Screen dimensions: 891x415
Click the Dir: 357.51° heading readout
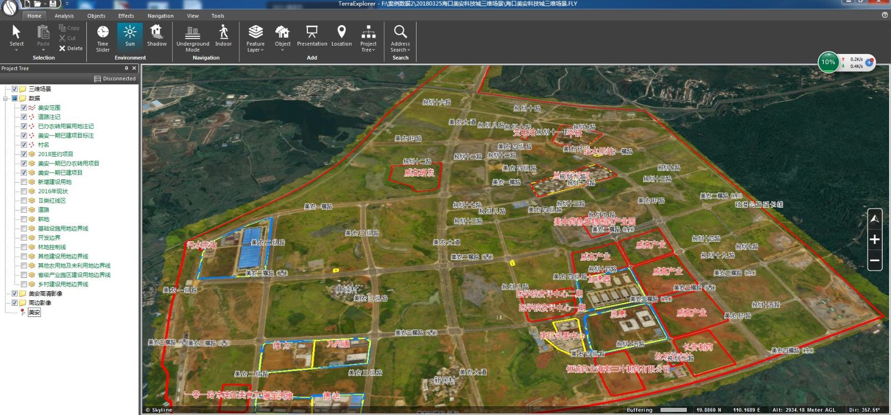864,410
